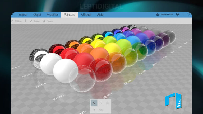Activate the scale tool icon
The height and width of the screenshot is (114, 203).
[x=108, y=103]
